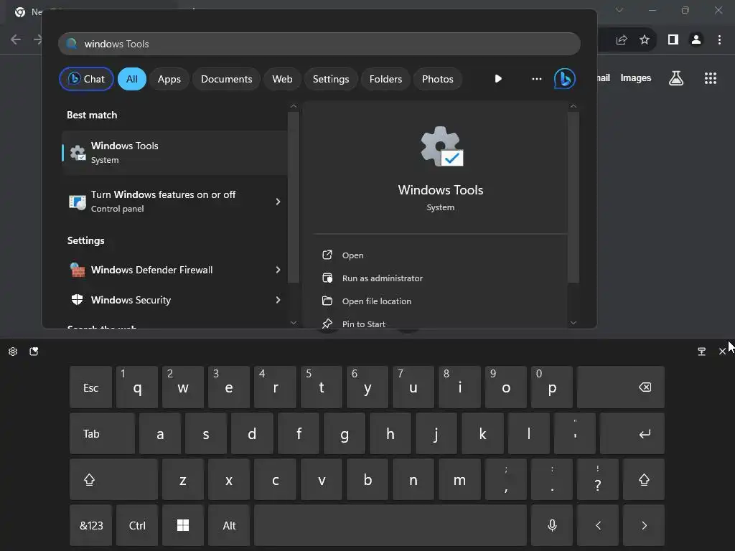Switch to the Web filter
This screenshot has height=551, width=735.
pyautogui.click(x=282, y=79)
